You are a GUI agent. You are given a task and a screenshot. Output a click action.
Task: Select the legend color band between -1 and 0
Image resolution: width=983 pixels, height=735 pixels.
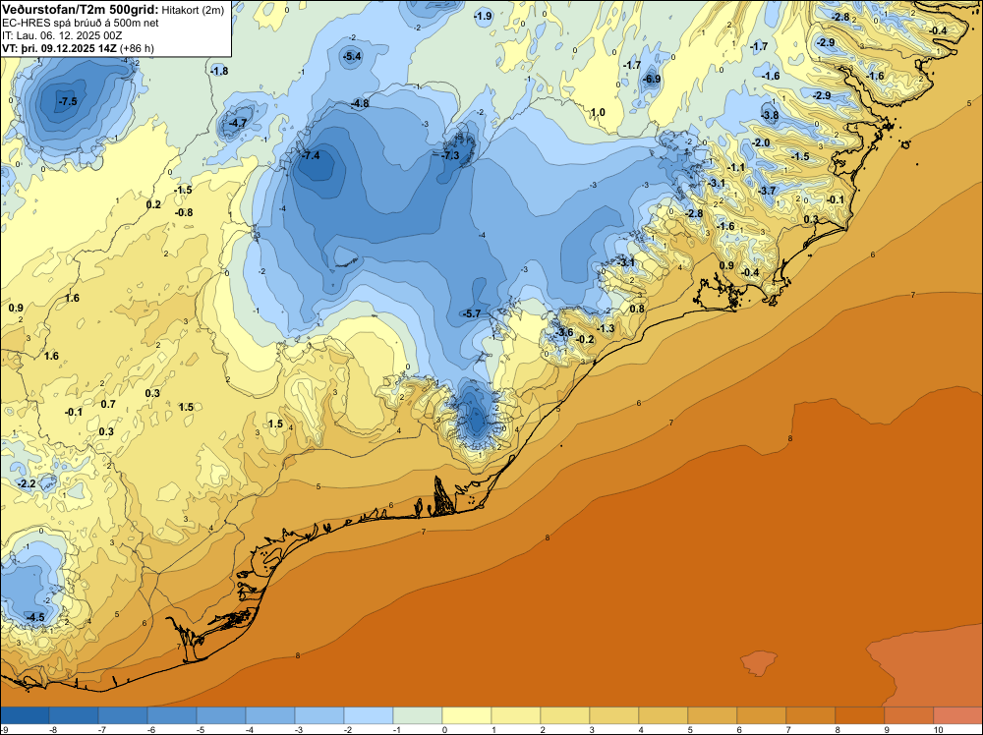click(418, 715)
